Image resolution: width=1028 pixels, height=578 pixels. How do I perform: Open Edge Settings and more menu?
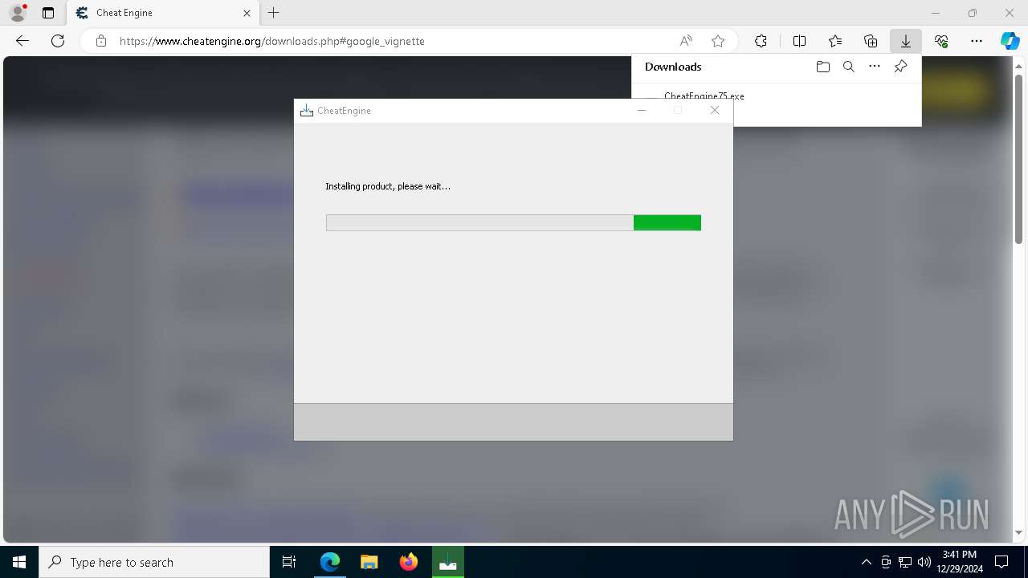click(977, 41)
